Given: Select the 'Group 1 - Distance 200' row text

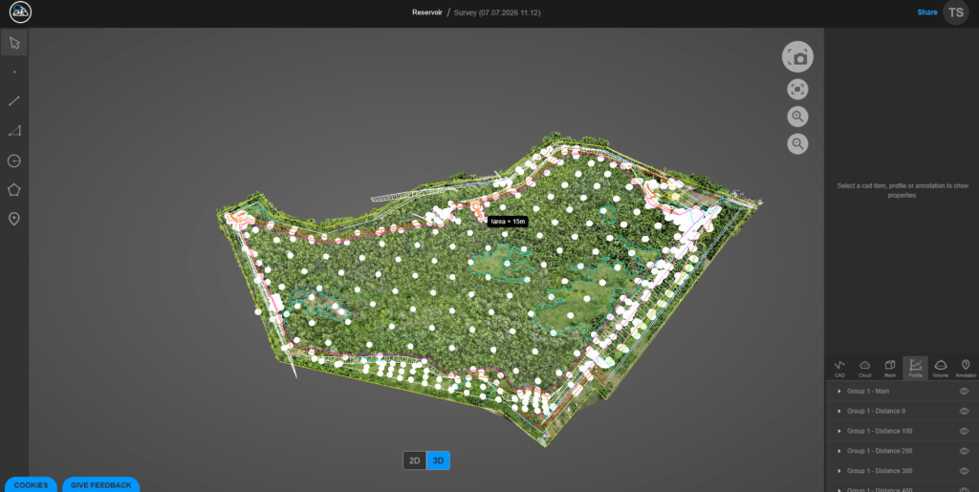Looking at the screenshot, I should [880, 452].
